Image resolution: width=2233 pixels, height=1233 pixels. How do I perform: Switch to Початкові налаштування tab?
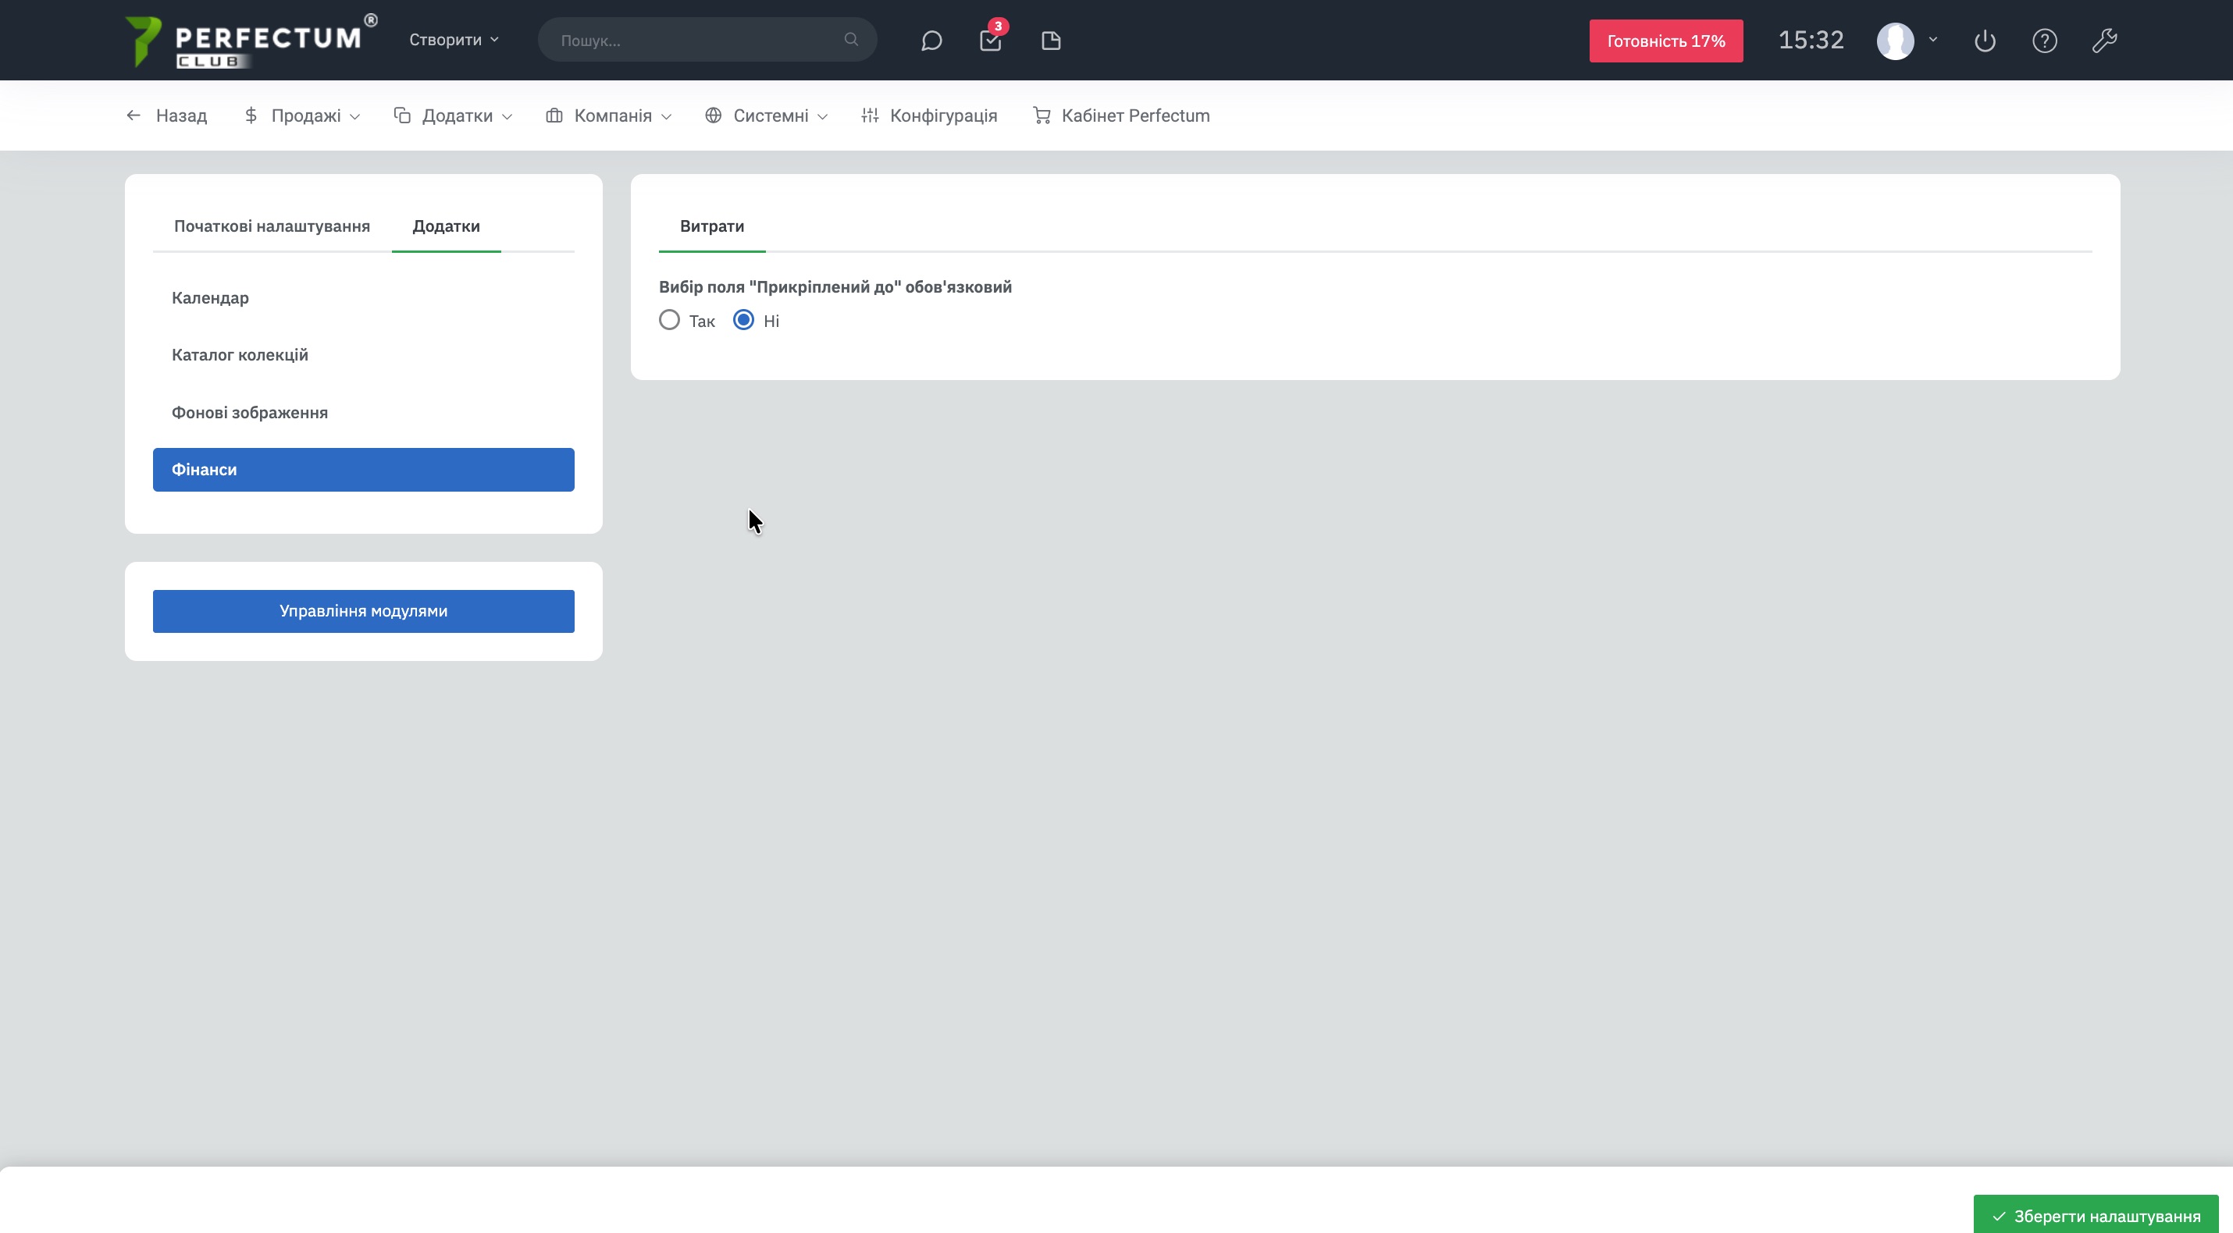pos(272,226)
